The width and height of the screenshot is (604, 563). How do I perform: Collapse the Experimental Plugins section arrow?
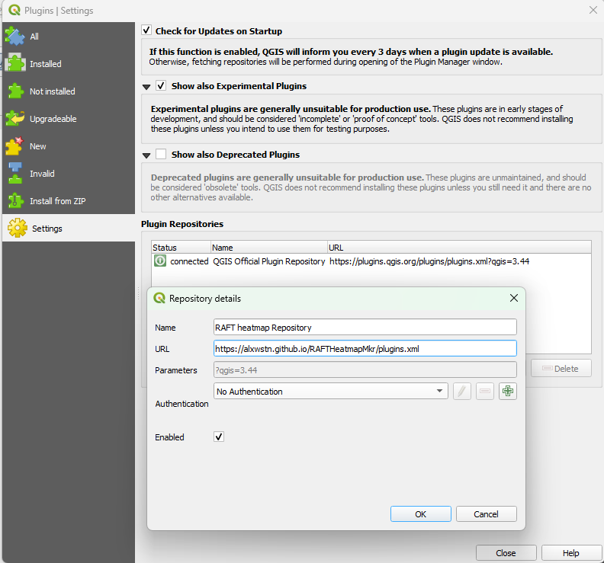(146, 87)
